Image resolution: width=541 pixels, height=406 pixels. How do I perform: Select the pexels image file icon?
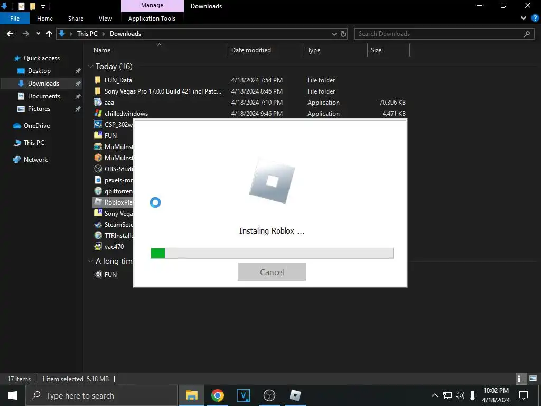[98, 180]
